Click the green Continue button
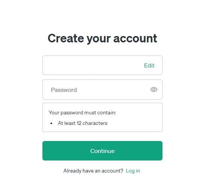 (102, 151)
